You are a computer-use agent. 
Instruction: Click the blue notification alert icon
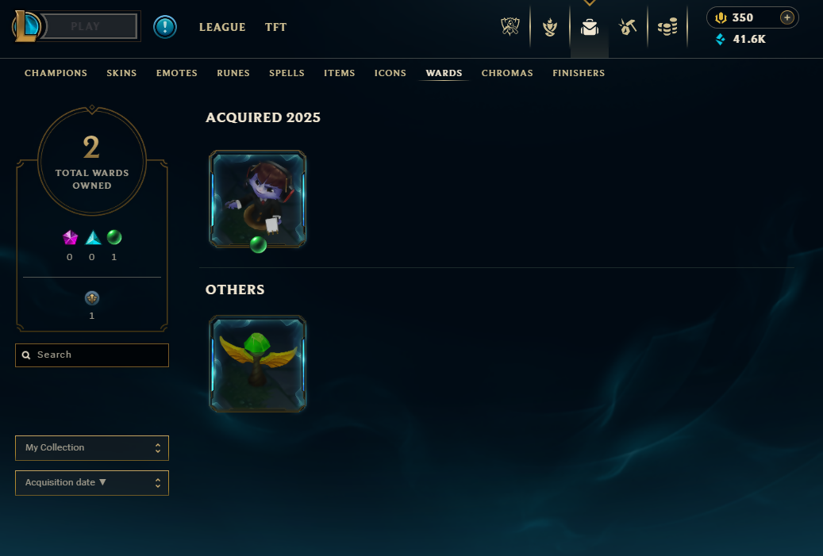165,27
